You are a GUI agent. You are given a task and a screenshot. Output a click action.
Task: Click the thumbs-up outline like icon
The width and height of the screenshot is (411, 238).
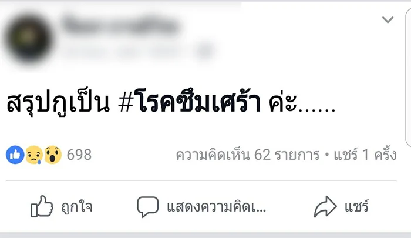coord(42,206)
